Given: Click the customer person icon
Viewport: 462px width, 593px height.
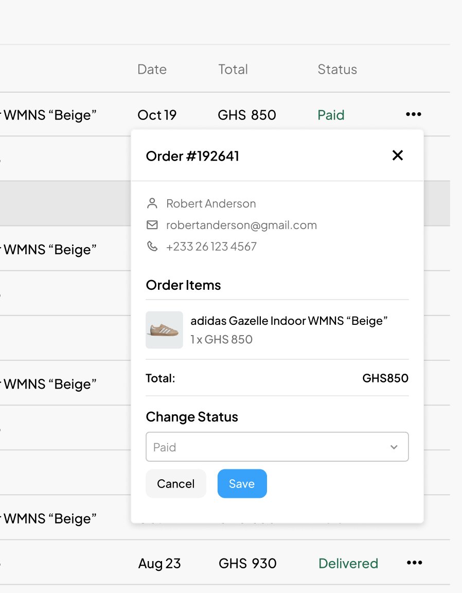Looking at the screenshot, I should (x=152, y=203).
